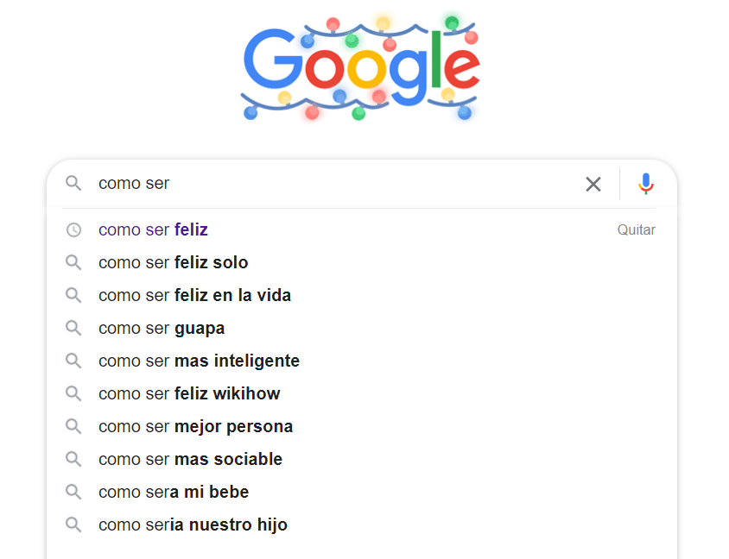This screenshot has height=559, width=729.
Task: Click the clock history icon beside como ser feliz
Action: point(73,229)
